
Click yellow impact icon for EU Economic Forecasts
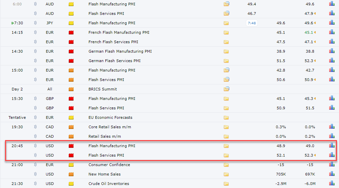tap(71, 117)
